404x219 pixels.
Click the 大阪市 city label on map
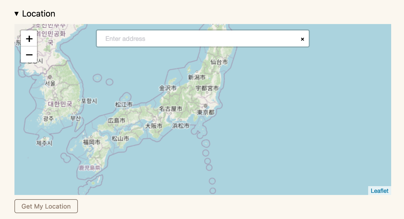[154, 126]
